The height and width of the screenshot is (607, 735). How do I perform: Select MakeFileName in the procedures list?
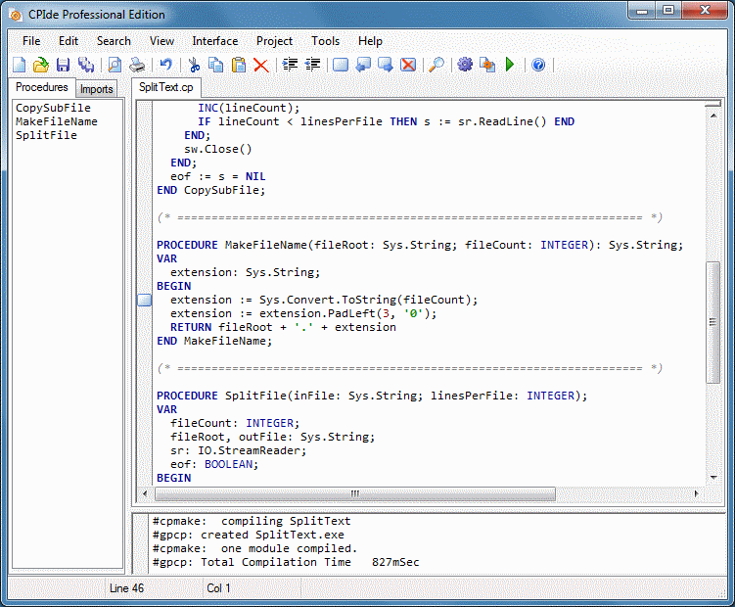point(57,121)
